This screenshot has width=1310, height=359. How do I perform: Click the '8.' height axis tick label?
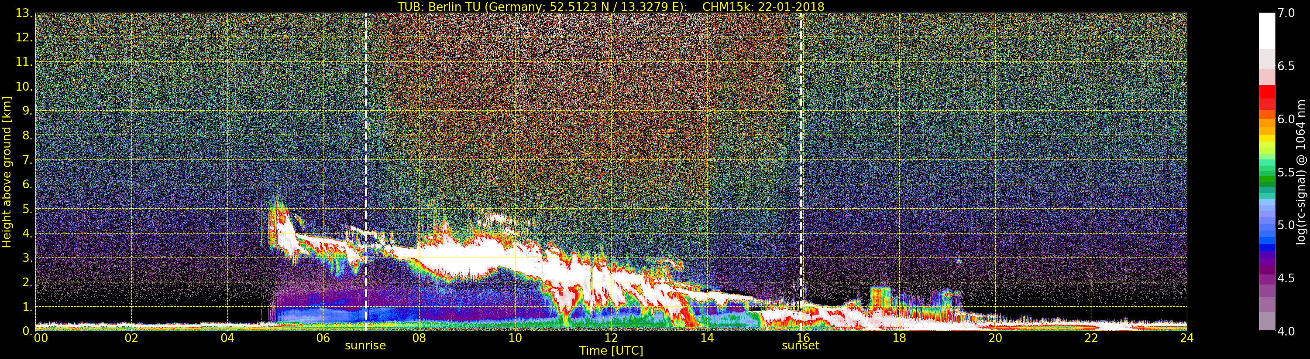28,135
